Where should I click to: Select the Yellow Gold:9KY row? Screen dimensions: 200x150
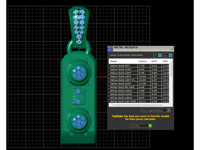point(139,66)
